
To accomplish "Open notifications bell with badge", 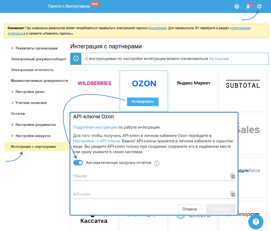I will click(249, 6).
